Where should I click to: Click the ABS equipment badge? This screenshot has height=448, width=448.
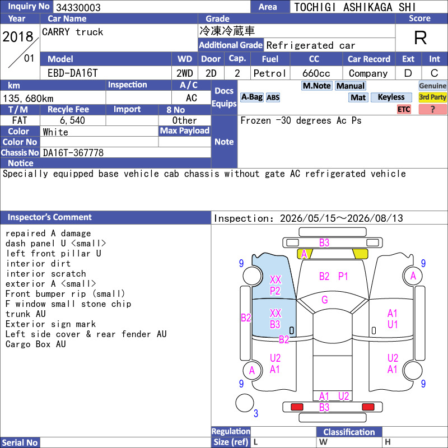273,97
